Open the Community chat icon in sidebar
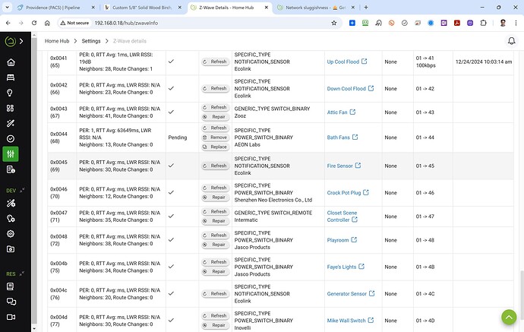 point(11,302)
